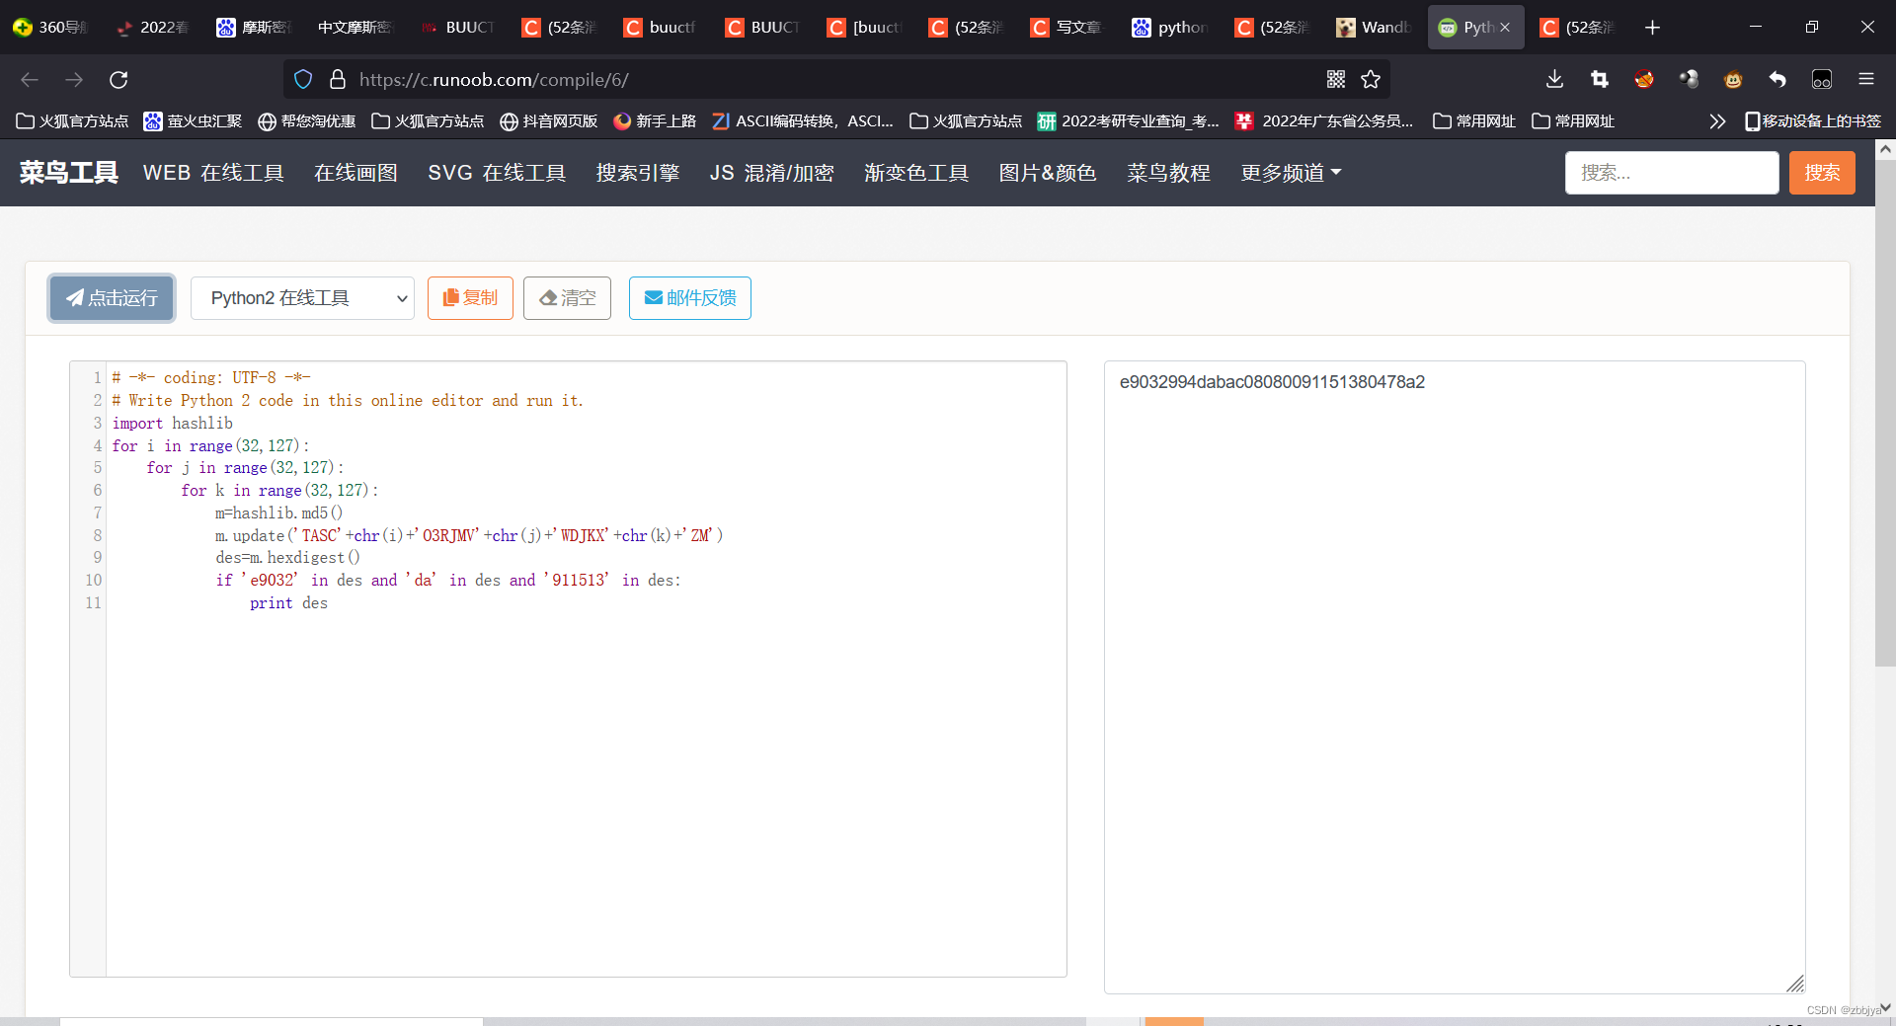Copy the code with 复制 button
This screenshot has width=1896, height=1026.
click(x=470, y=298)
